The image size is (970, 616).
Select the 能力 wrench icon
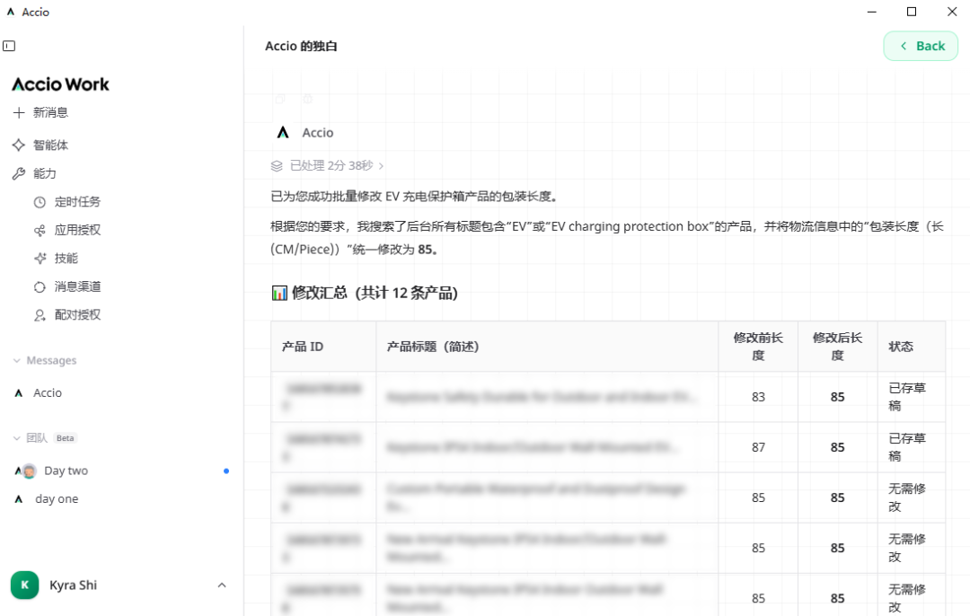pos(18,173)
